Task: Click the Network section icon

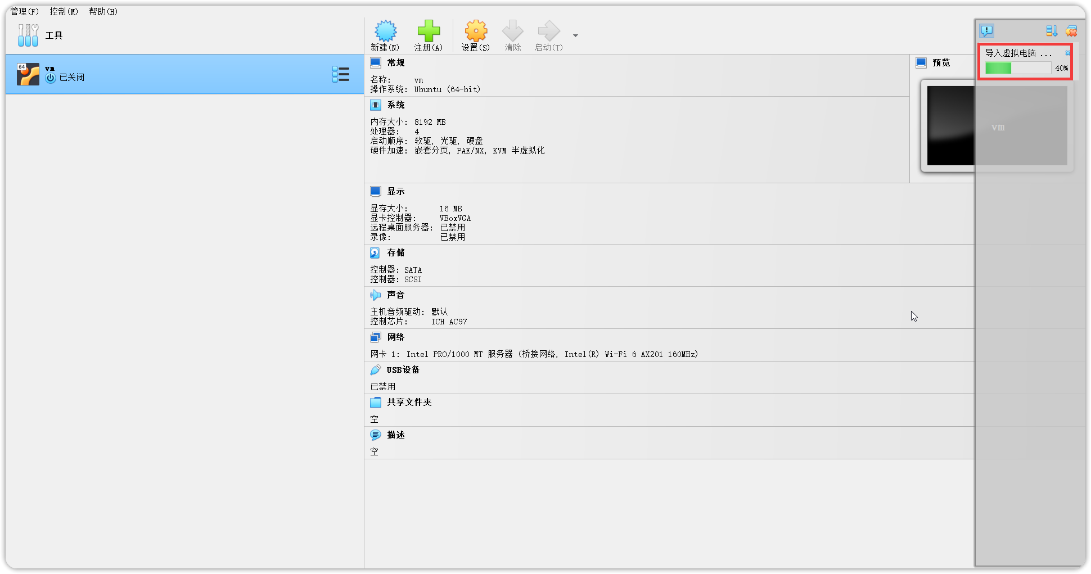Action: [376, 337]
